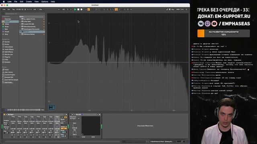Open filter type dropdown for band 4

(x=32, y=135)
